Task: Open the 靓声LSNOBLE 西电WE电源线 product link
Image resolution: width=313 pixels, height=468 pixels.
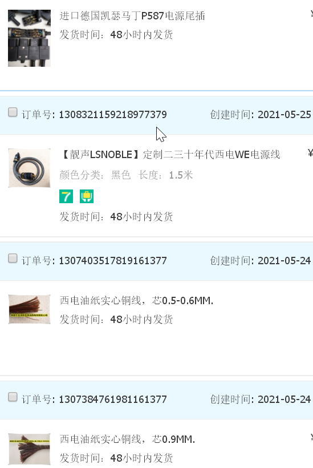Action: [170, 155]
